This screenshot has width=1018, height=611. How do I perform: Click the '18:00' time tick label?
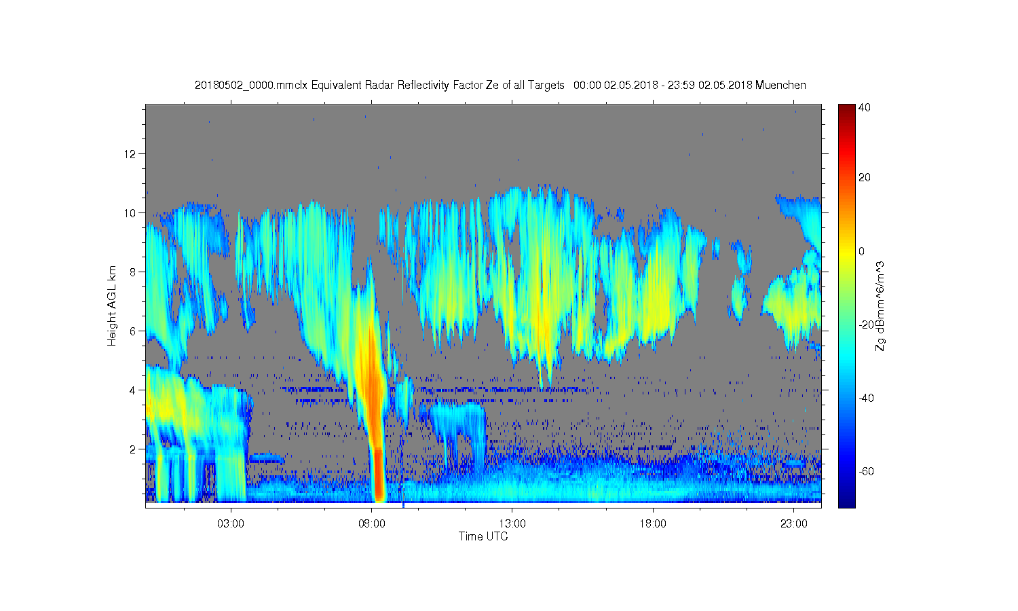[653, 524]
